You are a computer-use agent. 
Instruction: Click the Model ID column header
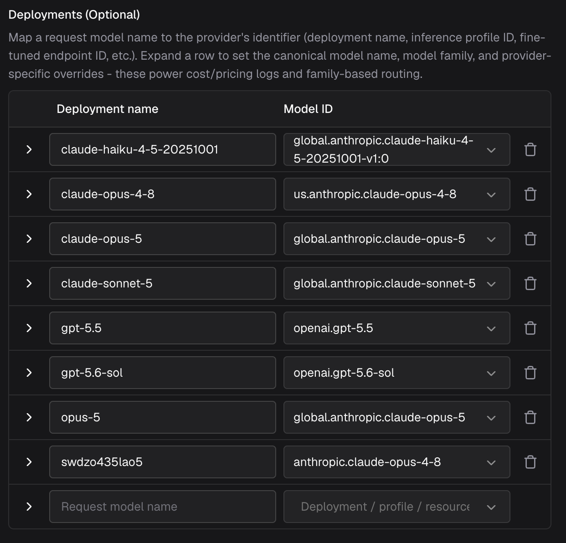(308, 109)
